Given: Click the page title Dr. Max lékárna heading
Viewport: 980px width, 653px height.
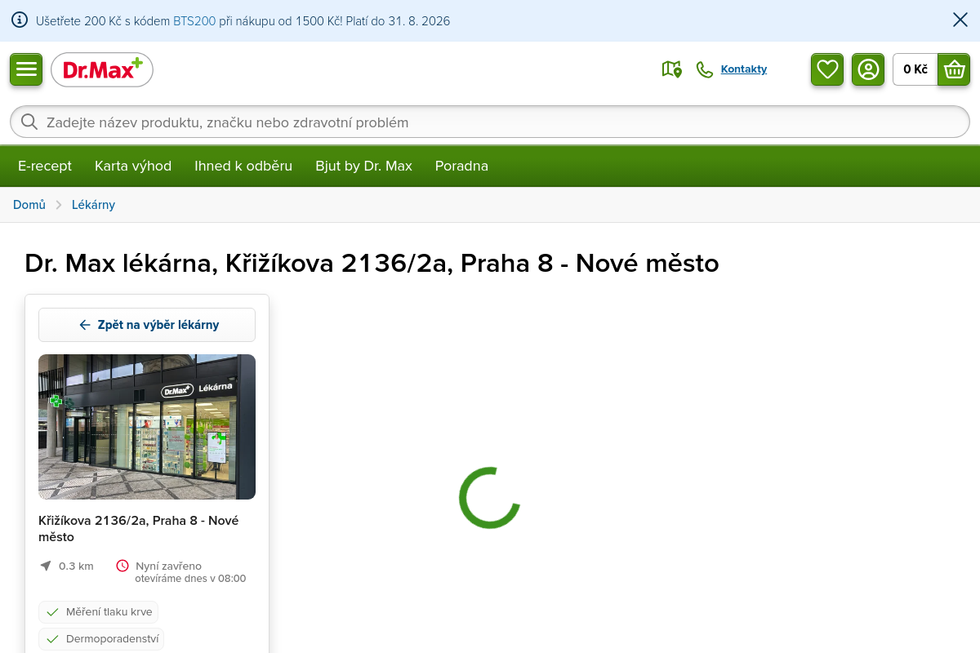Looking at the screenshot, I should point(372,264).
